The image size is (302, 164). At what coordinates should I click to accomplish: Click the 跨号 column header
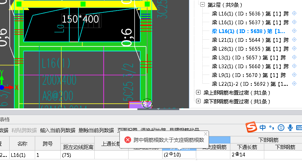click(x=48, y=143)
